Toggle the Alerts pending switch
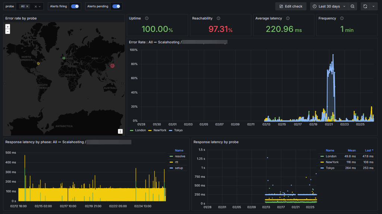This screenshot has height=214, width=382. [116, 6]
